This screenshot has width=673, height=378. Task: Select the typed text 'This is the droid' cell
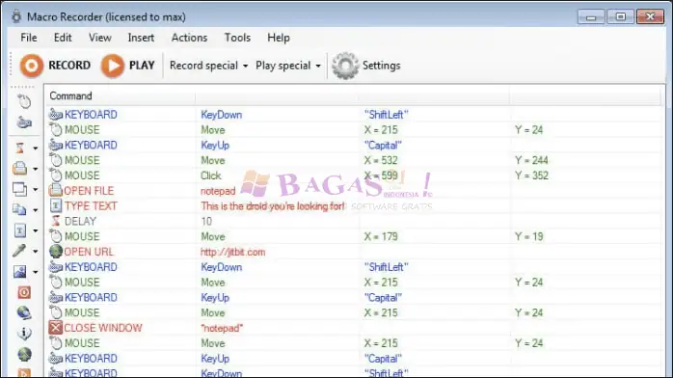pos(273,206)
